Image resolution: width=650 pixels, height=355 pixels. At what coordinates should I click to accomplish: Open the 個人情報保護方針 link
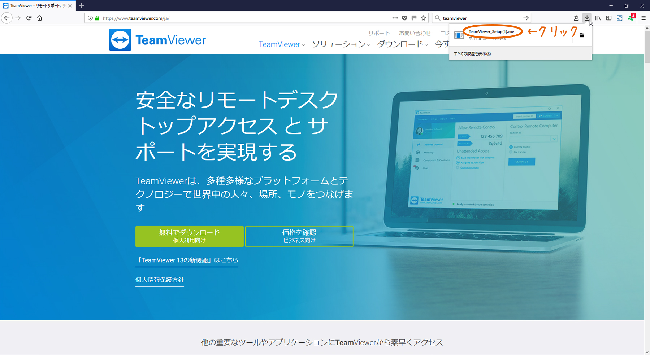160,280
